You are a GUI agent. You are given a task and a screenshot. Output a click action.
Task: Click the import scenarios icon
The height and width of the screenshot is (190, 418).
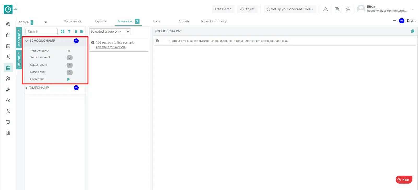point(76,32)
